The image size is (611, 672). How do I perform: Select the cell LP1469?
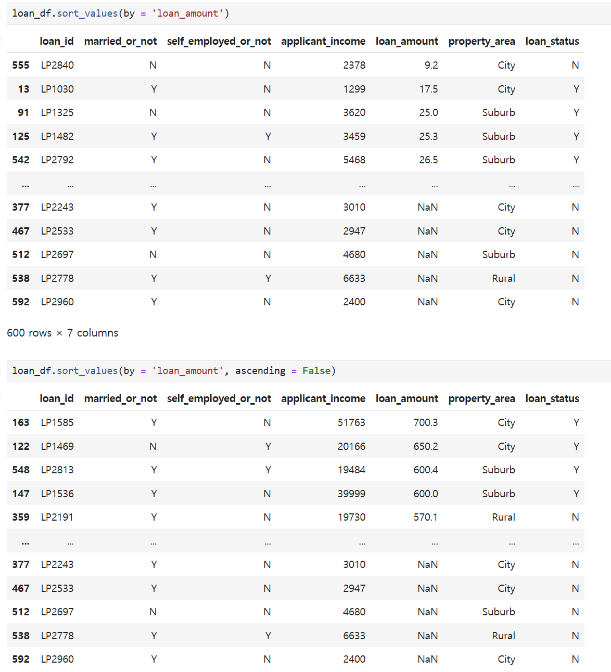tap(57, 446)
